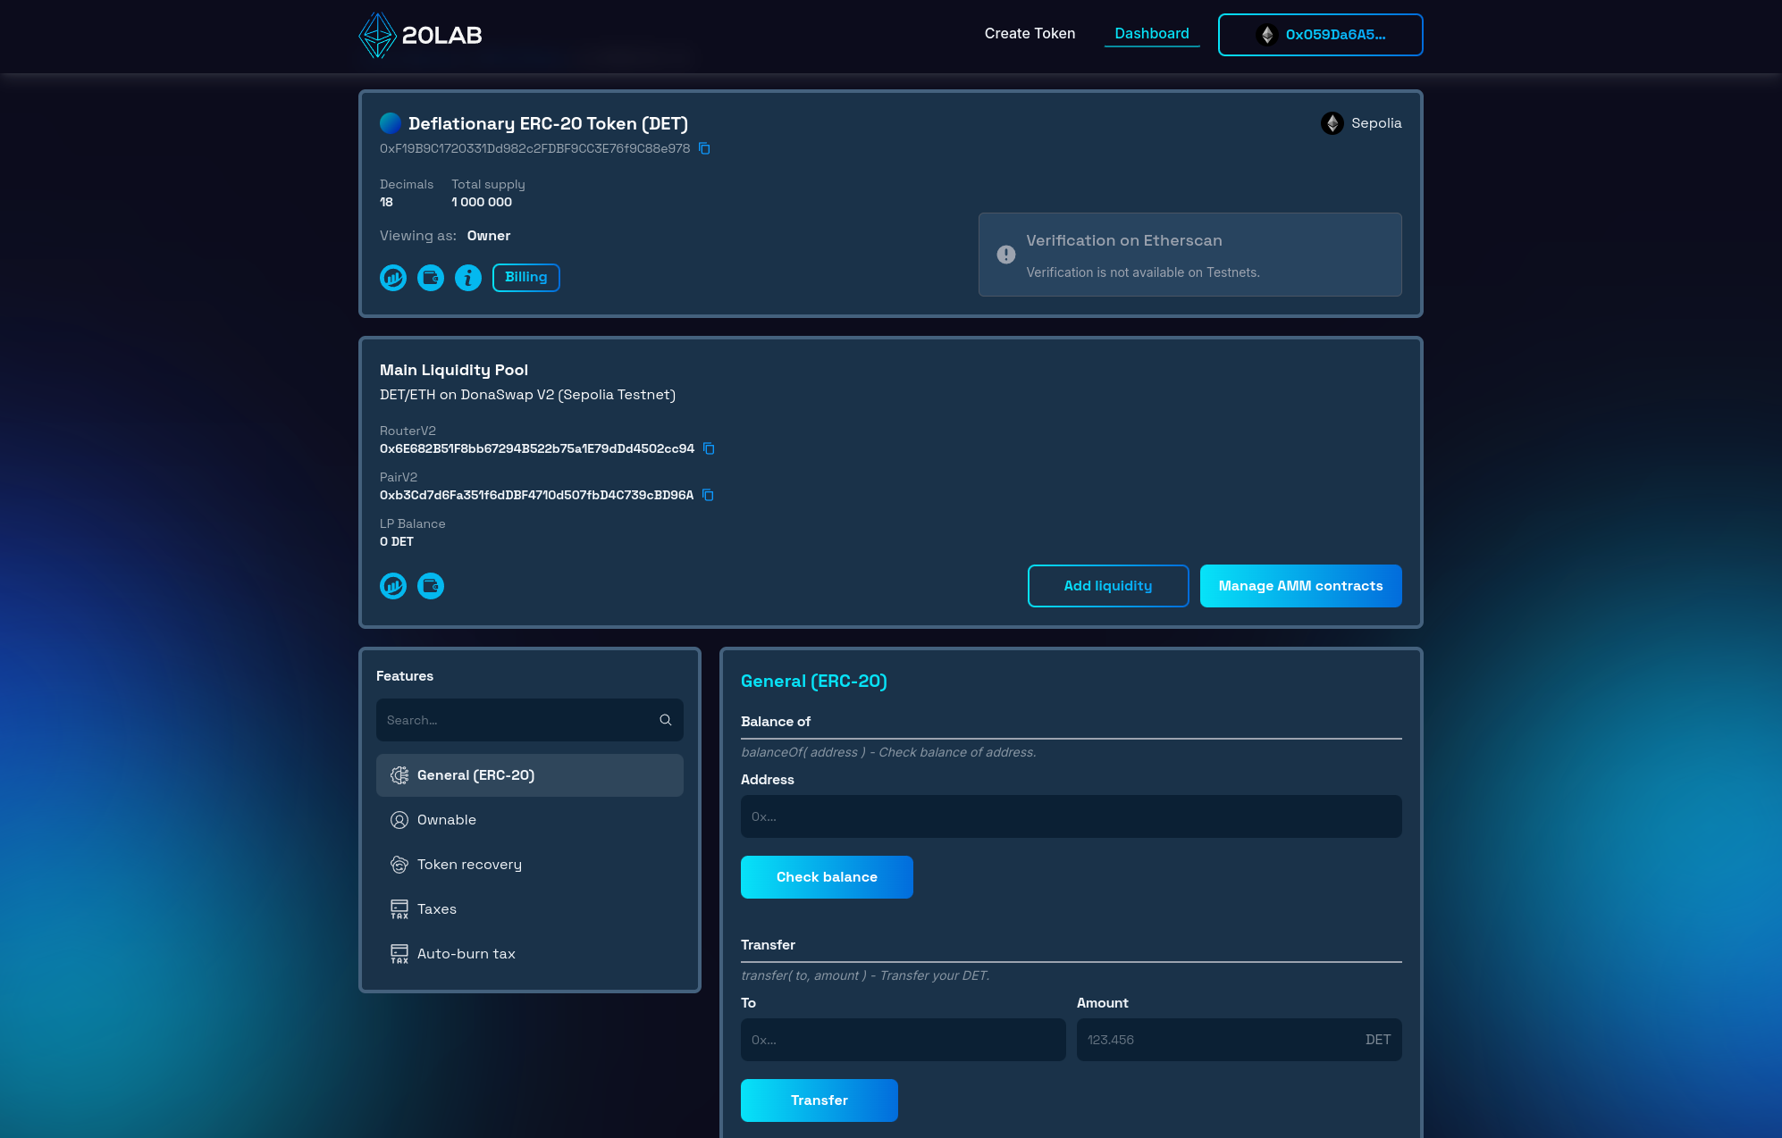The width and height of the screenshot is (1782, 1138).
Task: Copy the DET token contract address
Action: 704,148
